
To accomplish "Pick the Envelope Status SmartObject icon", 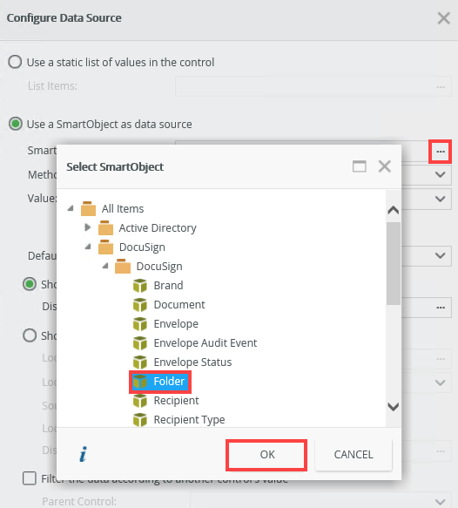I will click(140, 362).
